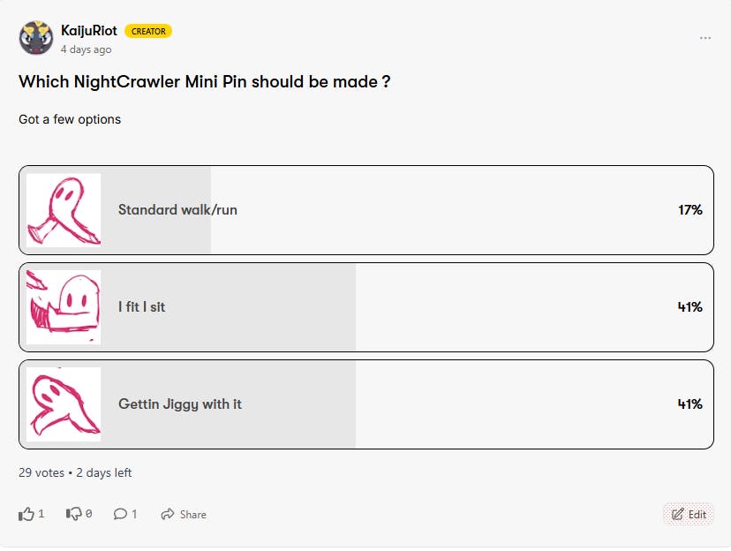Viewport: 731px width, 551px height.
Task: Click the Share arrow icon
Action: click(168, 514)
